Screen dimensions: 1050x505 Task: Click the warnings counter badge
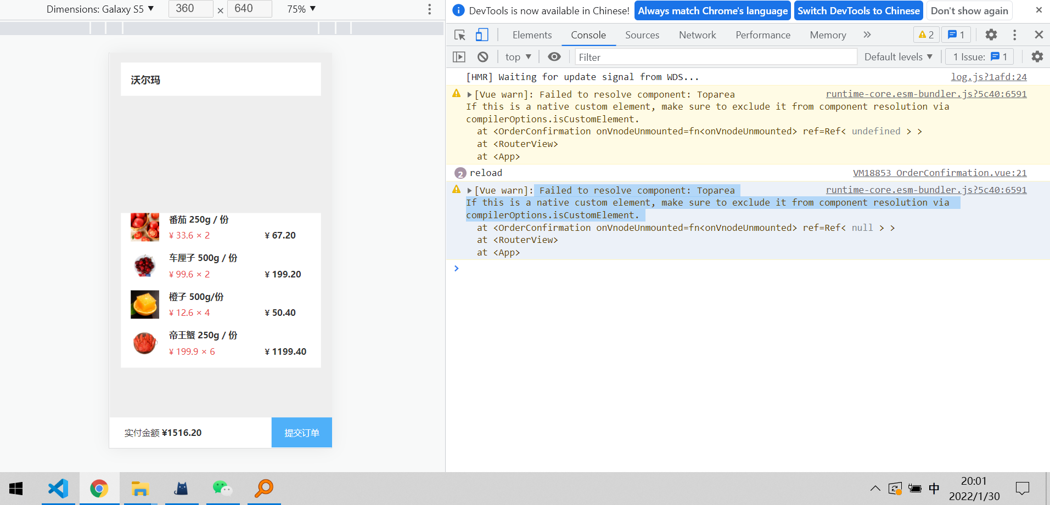coord(926,34)
